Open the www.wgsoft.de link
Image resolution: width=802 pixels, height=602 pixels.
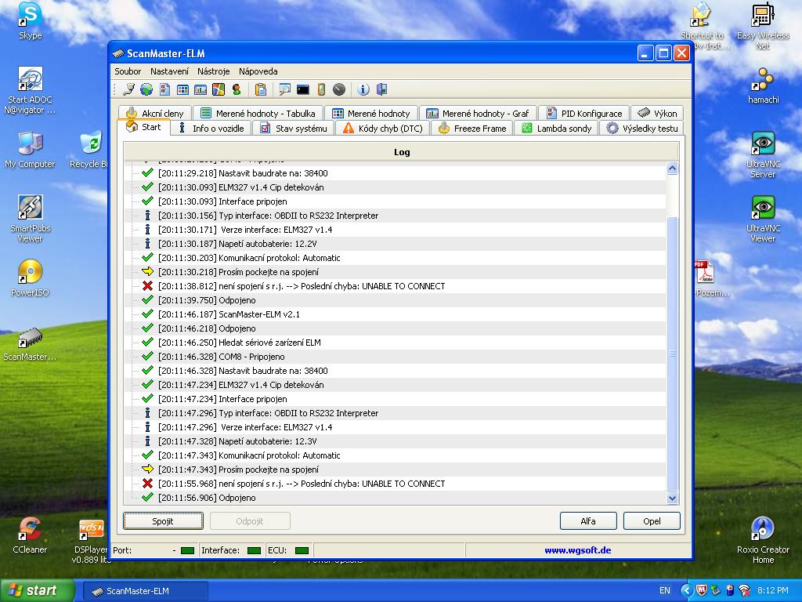coord(577,550)
